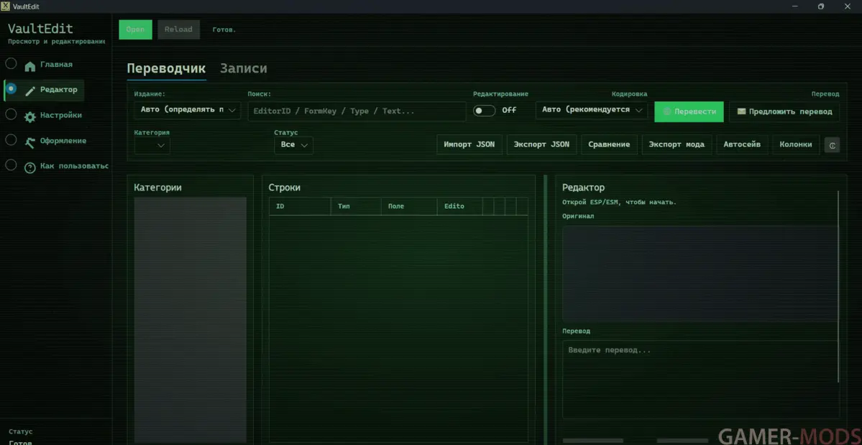Select the Главная radio button
This screenshot has height=445, width=862.
click(x=11, y=64)
